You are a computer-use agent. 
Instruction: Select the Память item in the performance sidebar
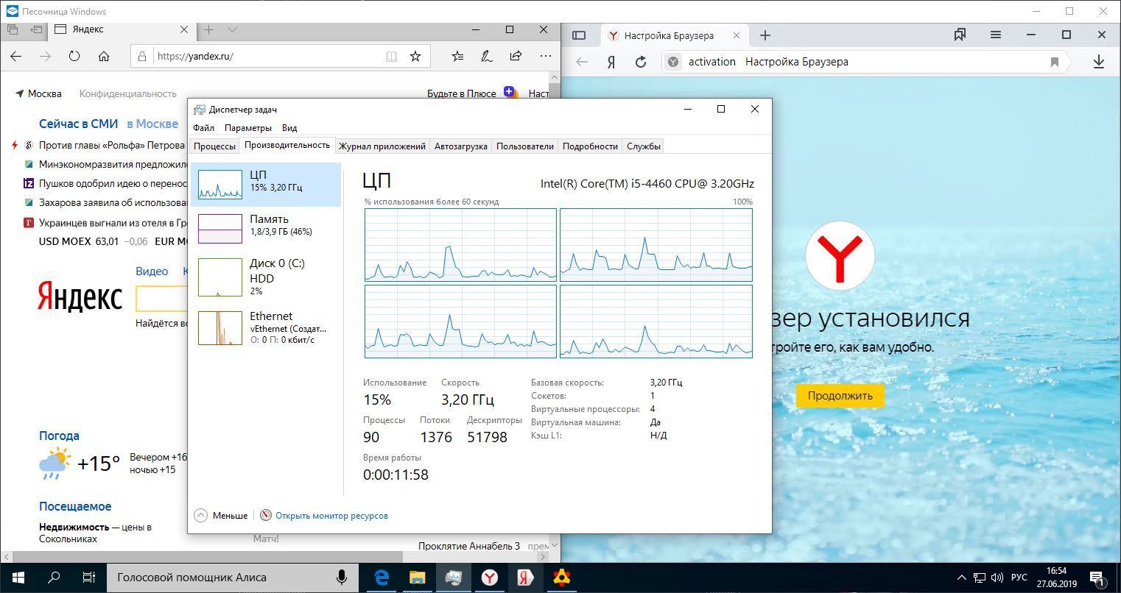[x=266, y=228]
